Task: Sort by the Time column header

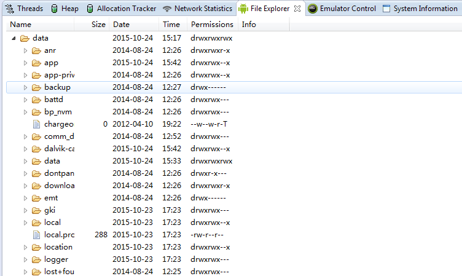Action: point(173,25)
